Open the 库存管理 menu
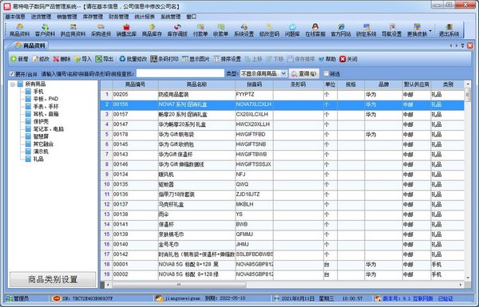The image size is (479, 307). coord(93,17)
